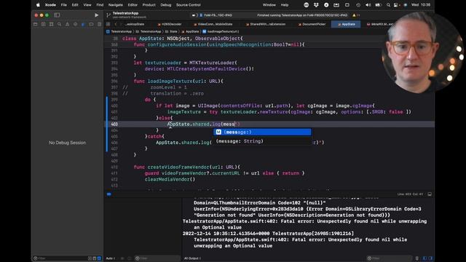This screenshot has height=262, width=466.
Task: Open the Issue navigator warning icon
Action: tap(67, 24)
